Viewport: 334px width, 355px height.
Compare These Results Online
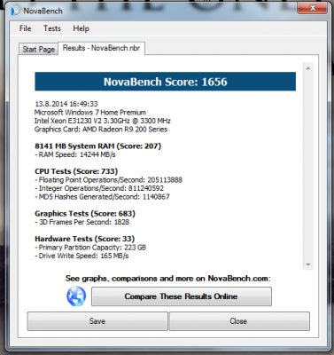pos(182,296)
